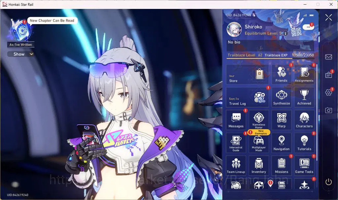Screen dimensions: 338x200
Task: Open the Store menu tile
Action: [x=247, y=74]
